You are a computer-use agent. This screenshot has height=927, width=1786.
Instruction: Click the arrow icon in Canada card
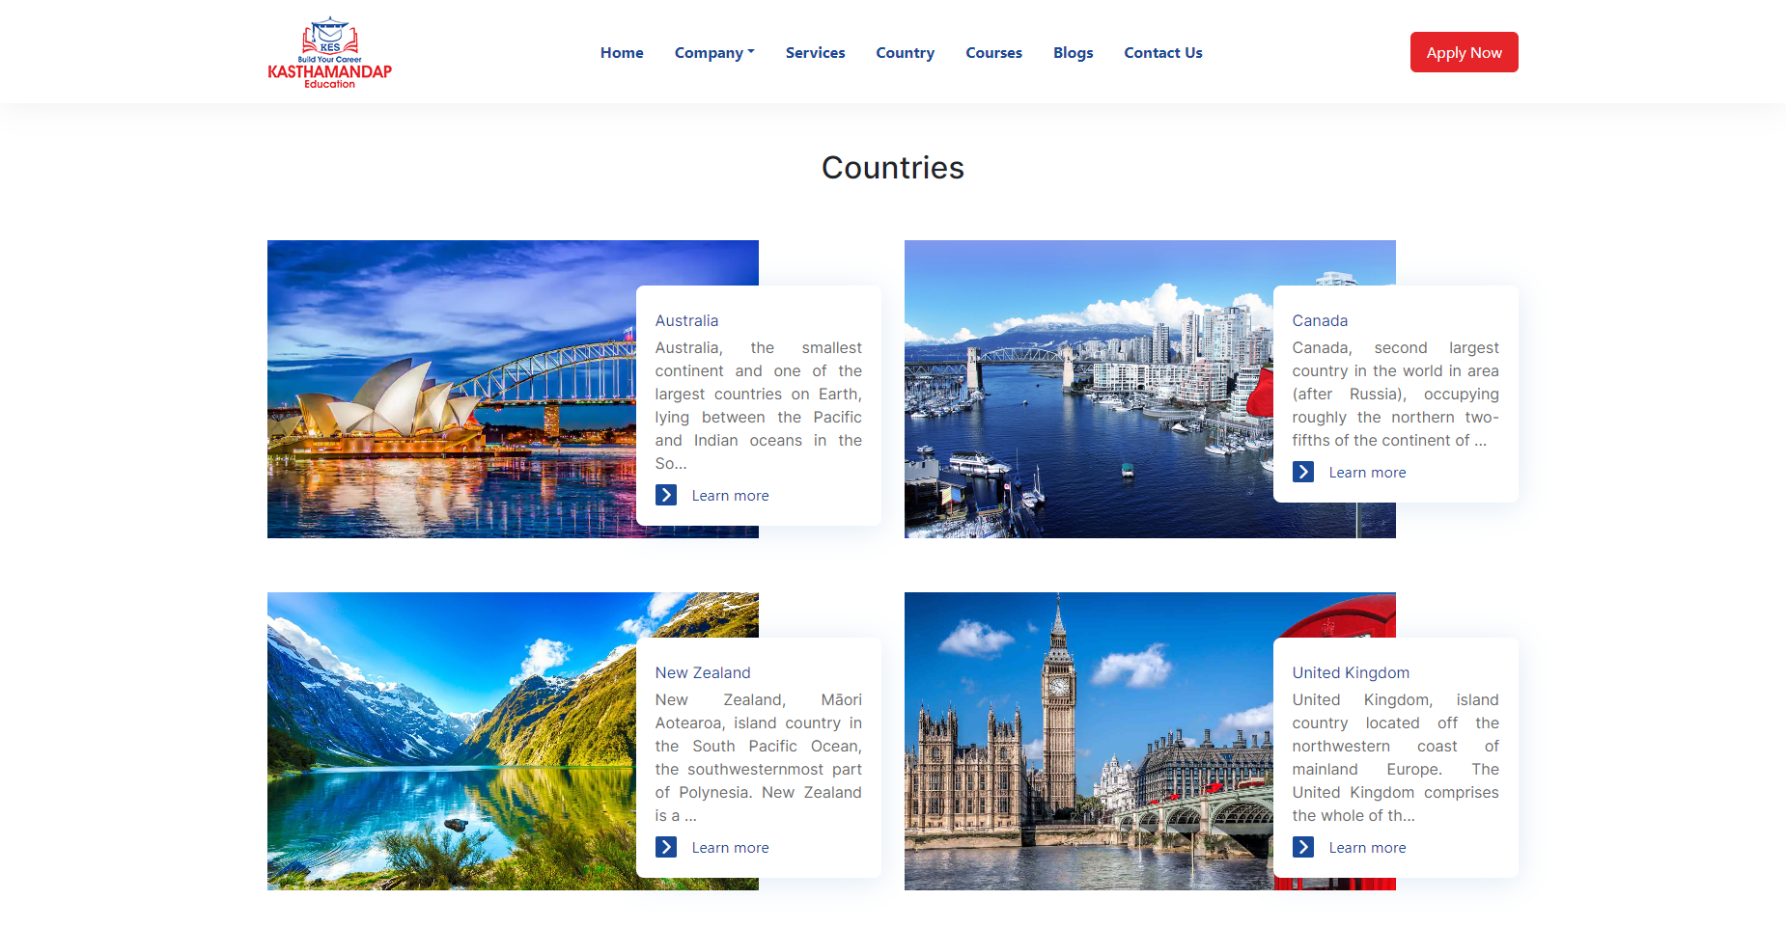point(1303,472)
